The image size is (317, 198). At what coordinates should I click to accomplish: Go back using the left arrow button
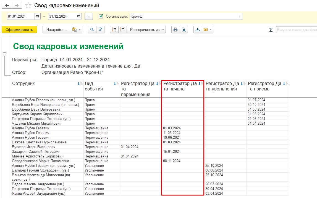coord(7,6)
